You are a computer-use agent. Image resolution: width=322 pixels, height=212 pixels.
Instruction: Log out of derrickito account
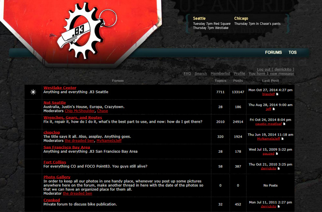[x=276, y=69]
